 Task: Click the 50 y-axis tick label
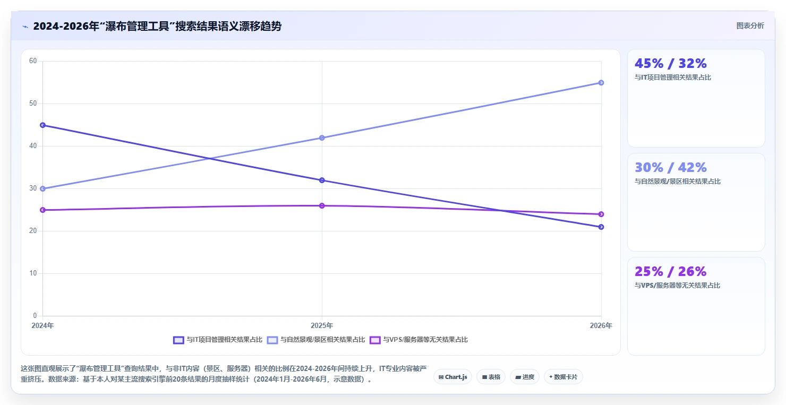[33, 104]
